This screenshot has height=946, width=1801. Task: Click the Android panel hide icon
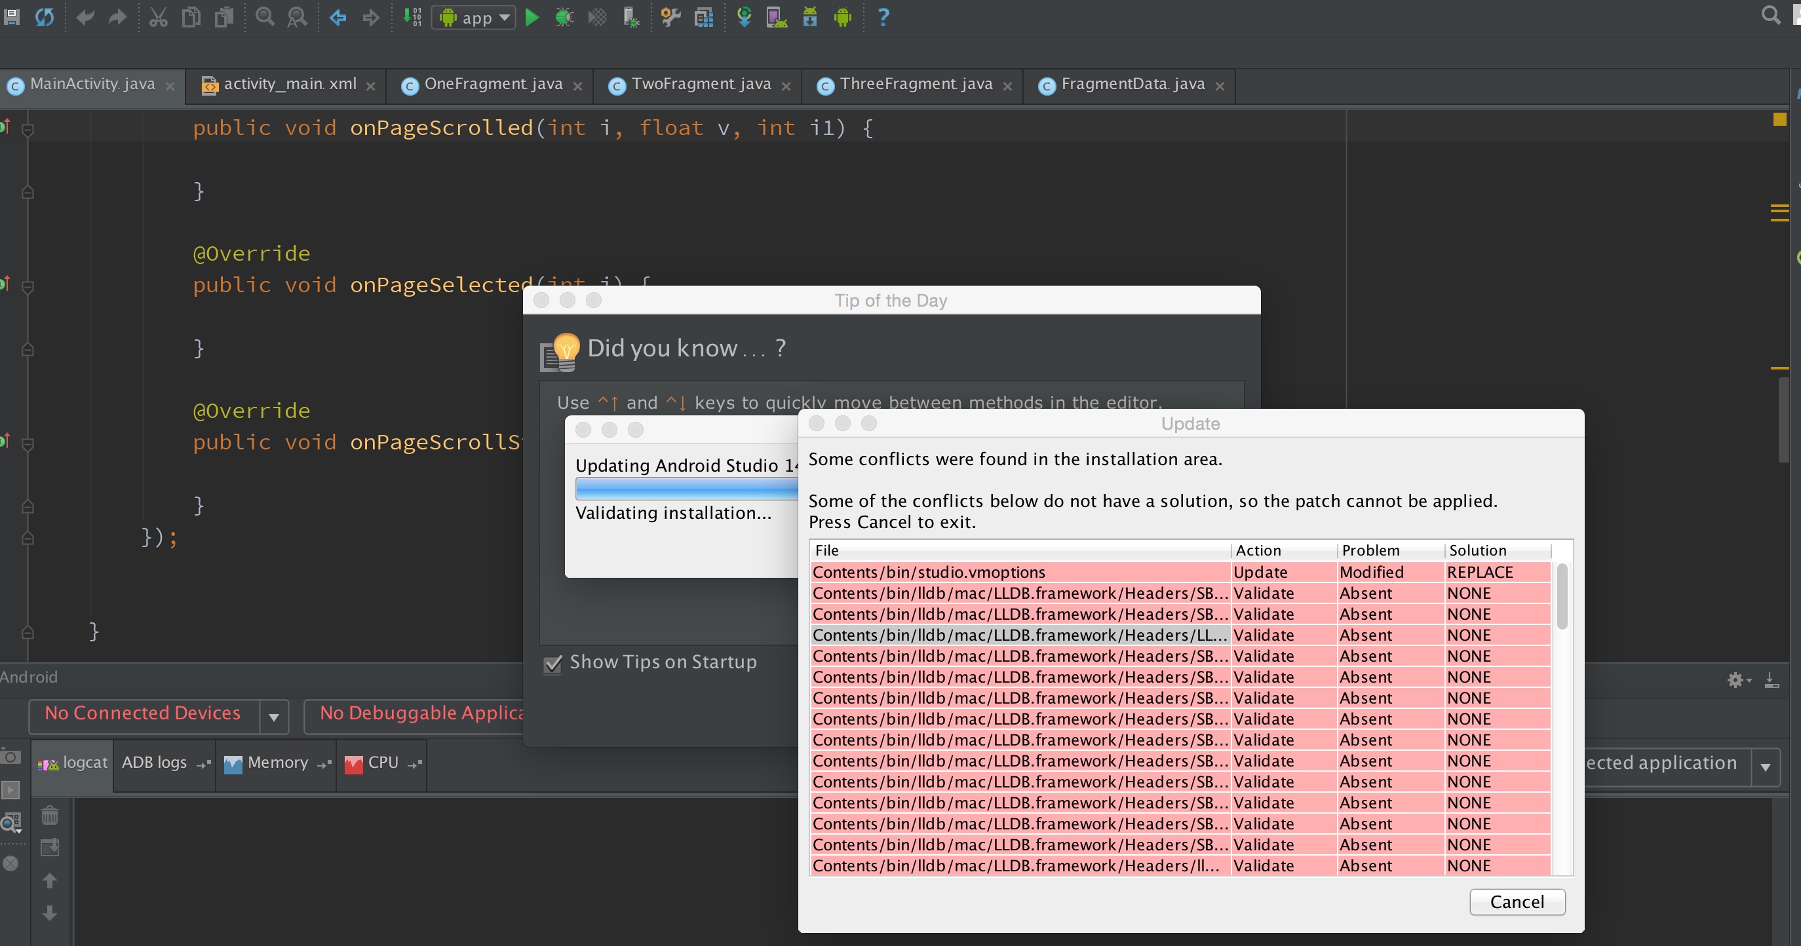[1772, 680]
